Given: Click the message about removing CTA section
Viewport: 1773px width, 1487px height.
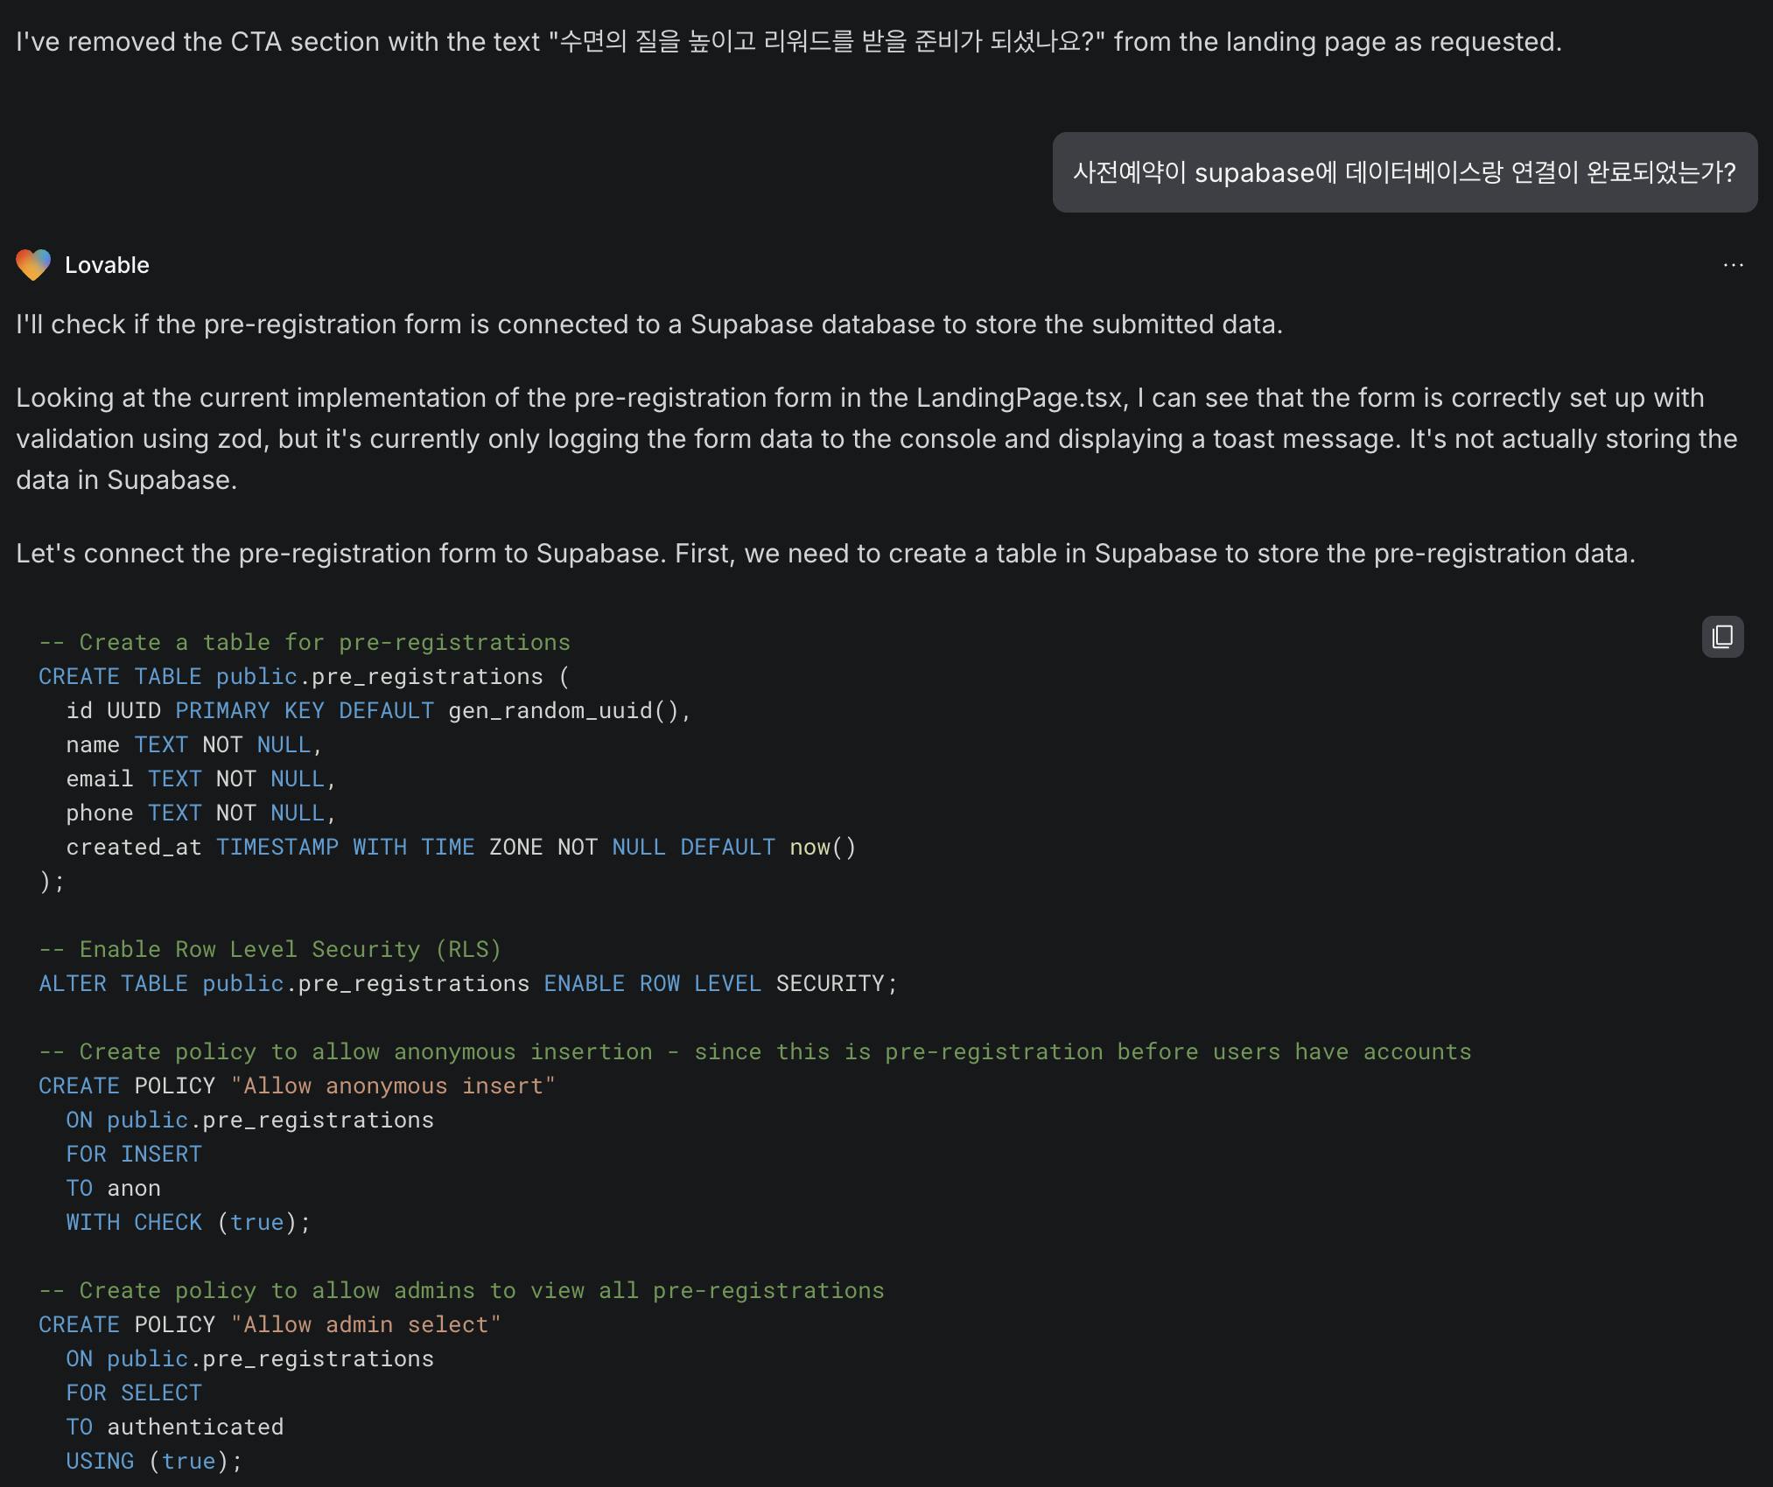Looking at the screenshot, I should coord(788,42).
